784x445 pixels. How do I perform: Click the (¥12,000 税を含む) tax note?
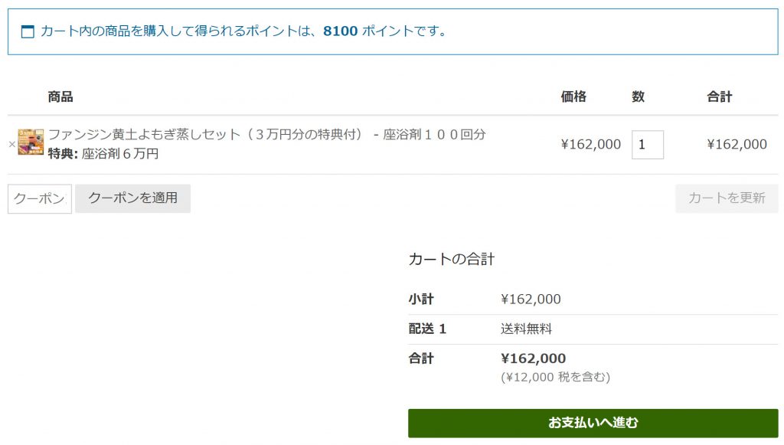tap(556, 377)
